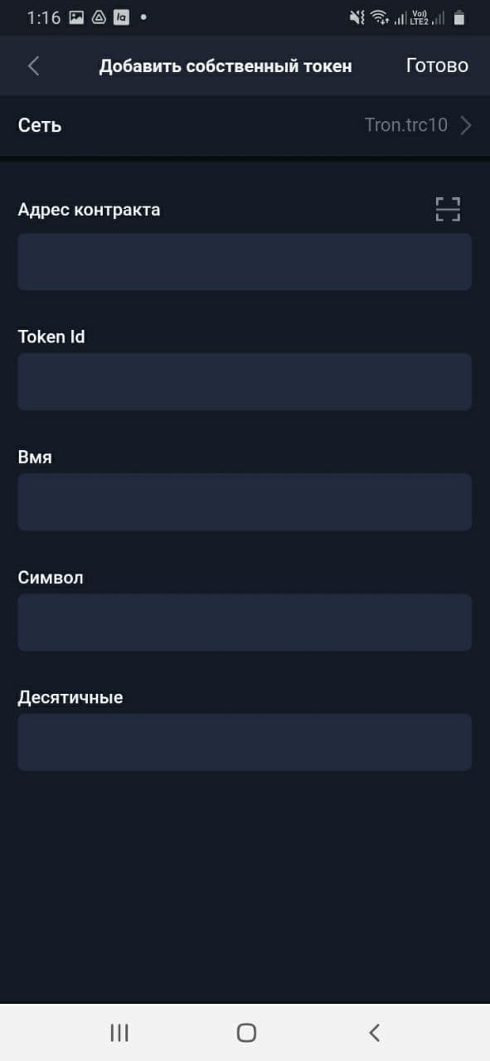Expand network chevron next to Tron.trc10
Viewport: 490px width, 1061px height.
[x=466, y=125]
